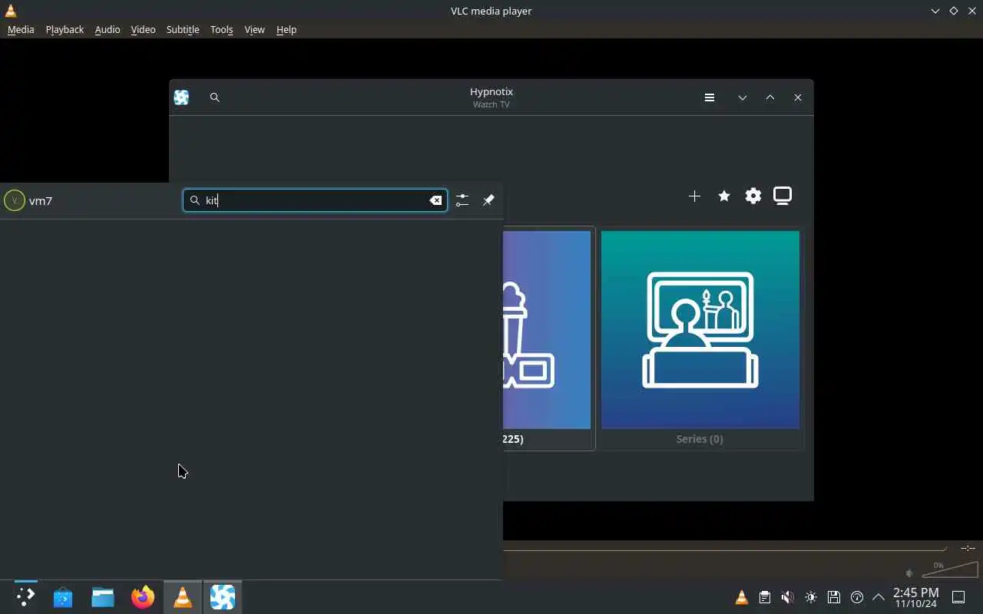
Task: Open the application launcher on the taskbar
Action: click(25, 597)
